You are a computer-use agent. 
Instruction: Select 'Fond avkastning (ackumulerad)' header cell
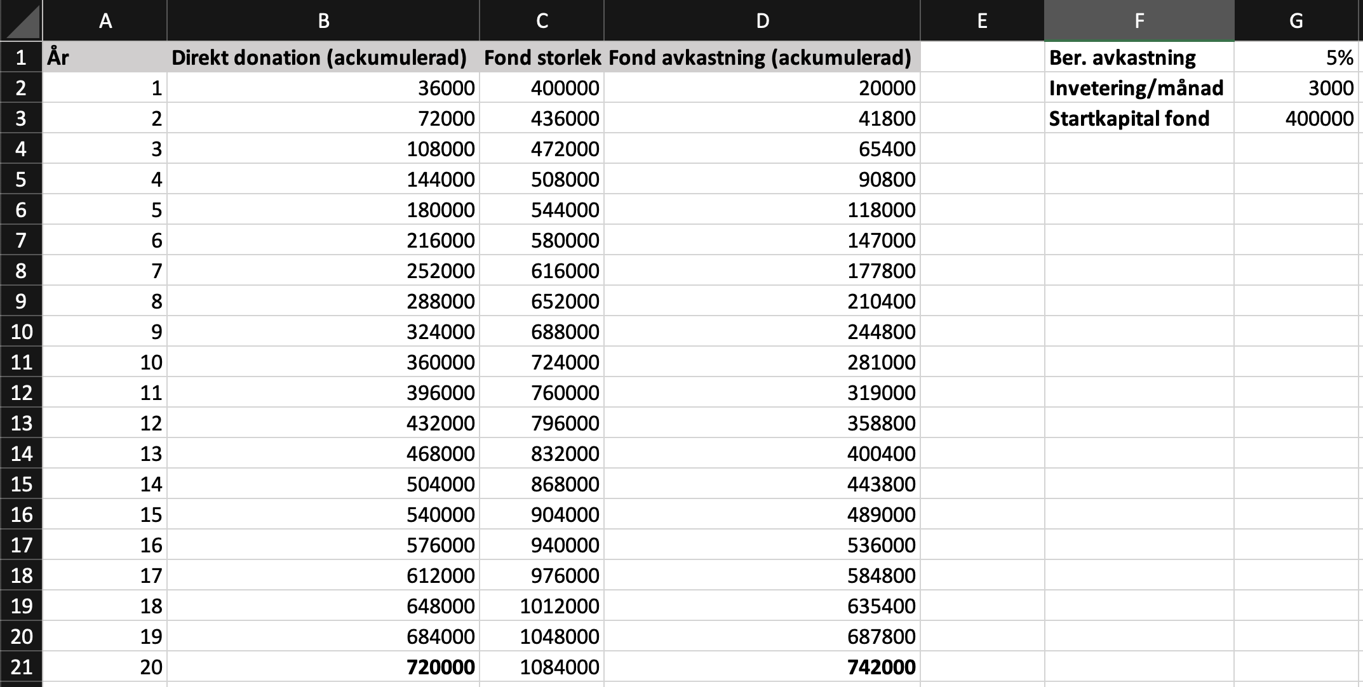pos(762,58)
